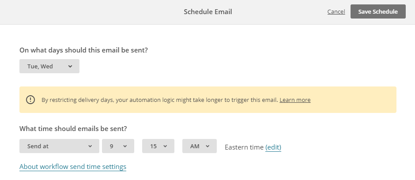
Task: Click the chevron arrow next to hour 9
Action: tap(125, 146)
